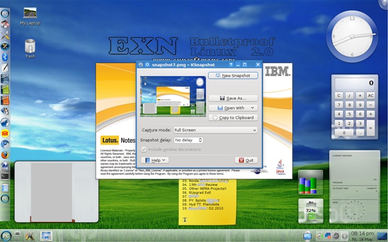The image size is (388, 242).
Task: Click the sticky note T format icon
Action: coord(184,220)
